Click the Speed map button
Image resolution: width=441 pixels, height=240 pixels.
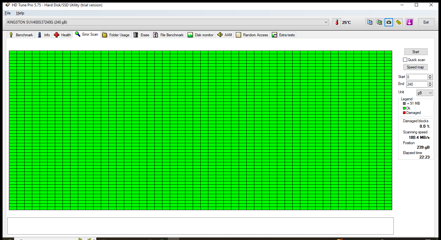click(416, 67)
